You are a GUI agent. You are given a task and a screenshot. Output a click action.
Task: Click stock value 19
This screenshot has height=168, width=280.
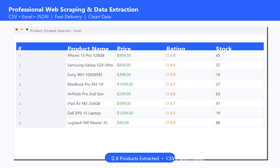218,113
